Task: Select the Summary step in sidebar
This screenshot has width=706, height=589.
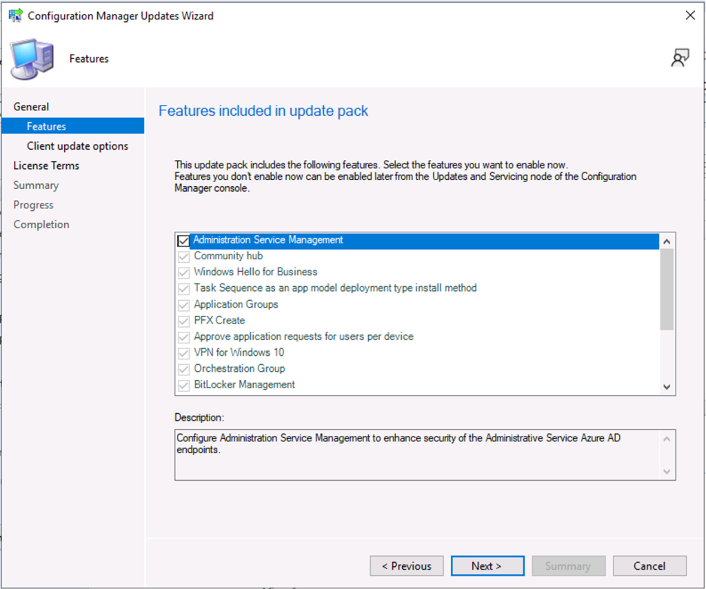Action: [x=36, y=185]
